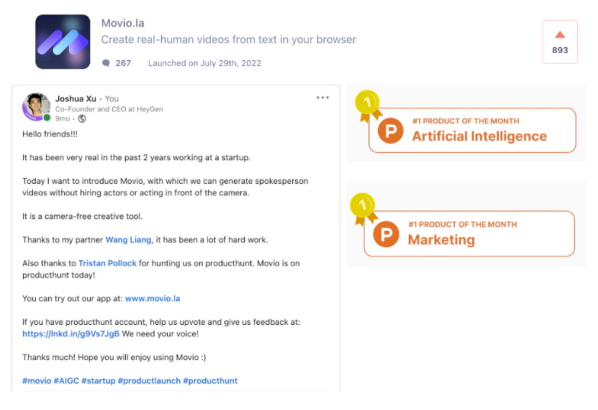Click the Marketing badge Product Hunt logo
This screenshot has height=410, width=598.
point(386,234)
